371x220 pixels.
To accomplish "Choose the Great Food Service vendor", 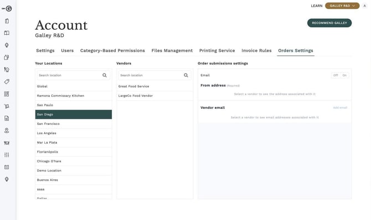I will pos(154,86).
